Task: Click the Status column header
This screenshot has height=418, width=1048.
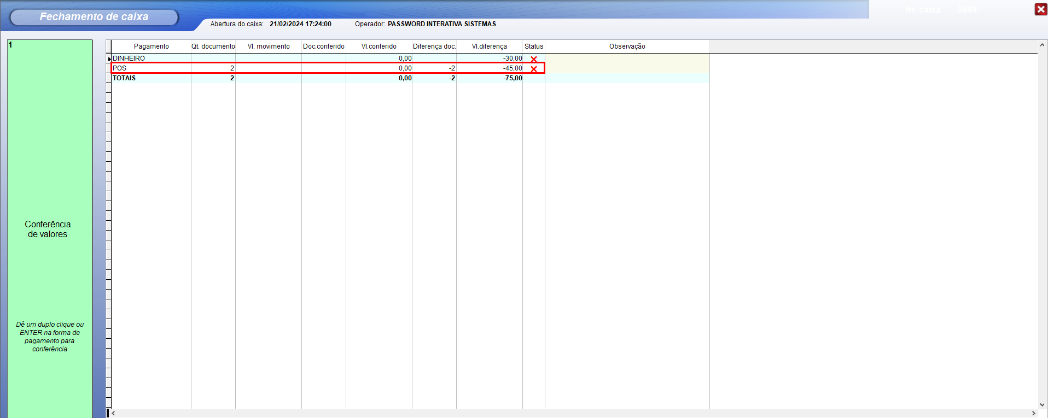Action: 534,46
